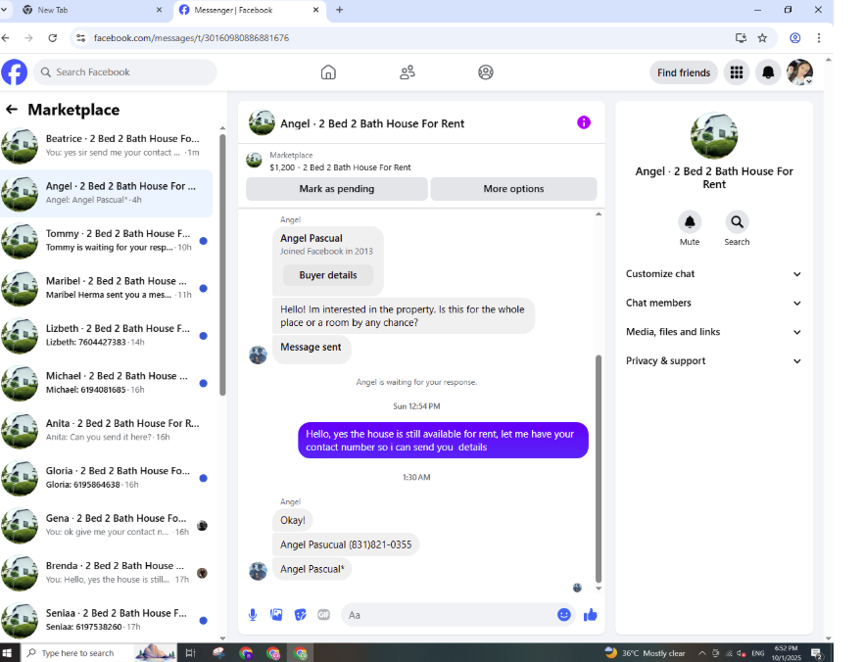Image resolution: width=863 pixels, height=662 pixels.
Task: Mute this conversation with bell icon
Action: pyautogui.click(x=689, y=222)
